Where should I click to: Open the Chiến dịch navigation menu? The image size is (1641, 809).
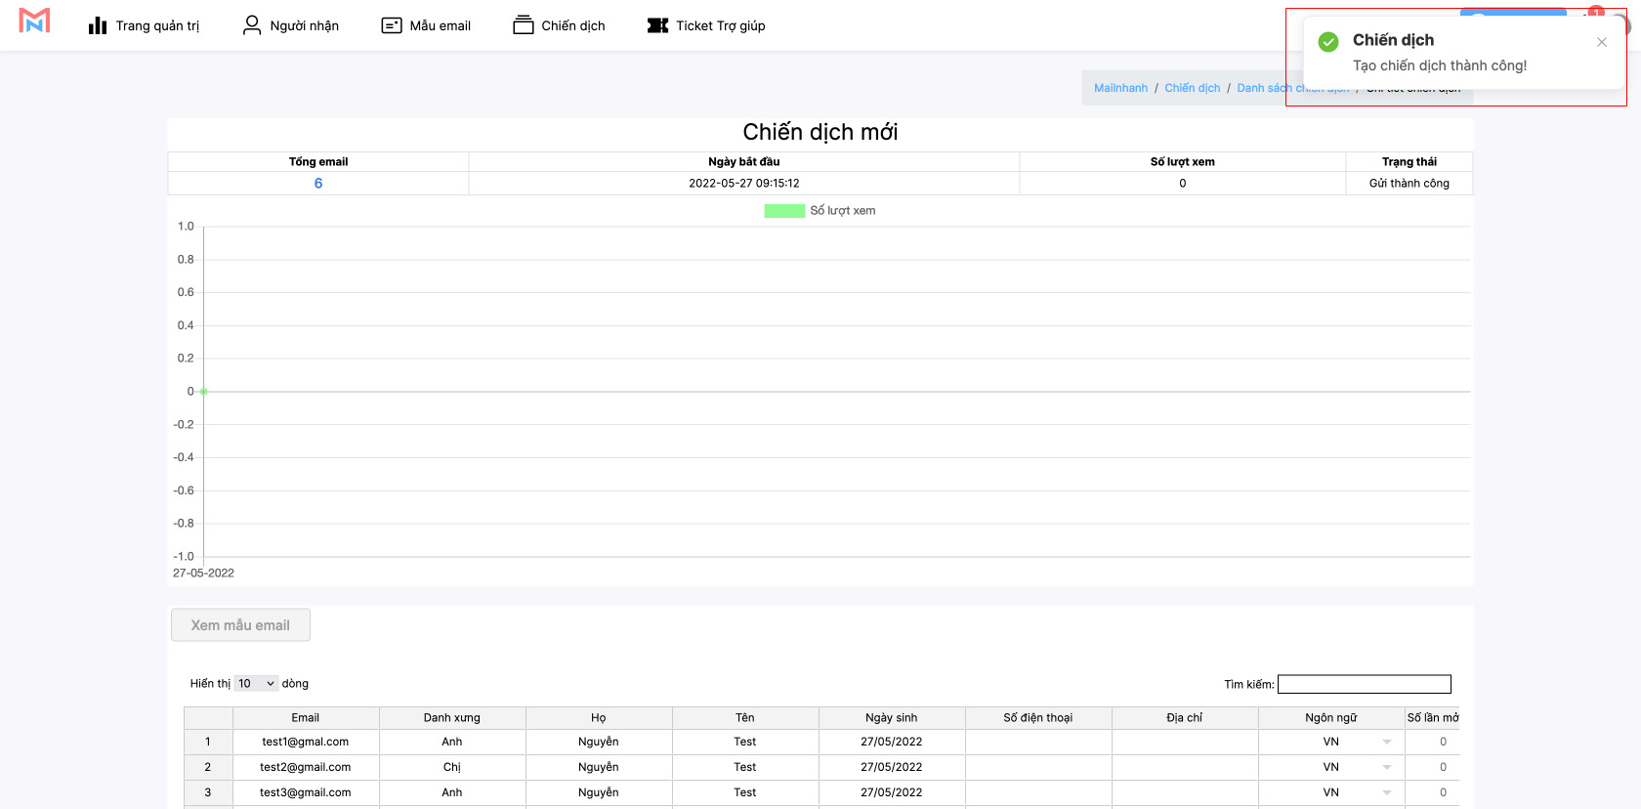click(x=559, y=25)
